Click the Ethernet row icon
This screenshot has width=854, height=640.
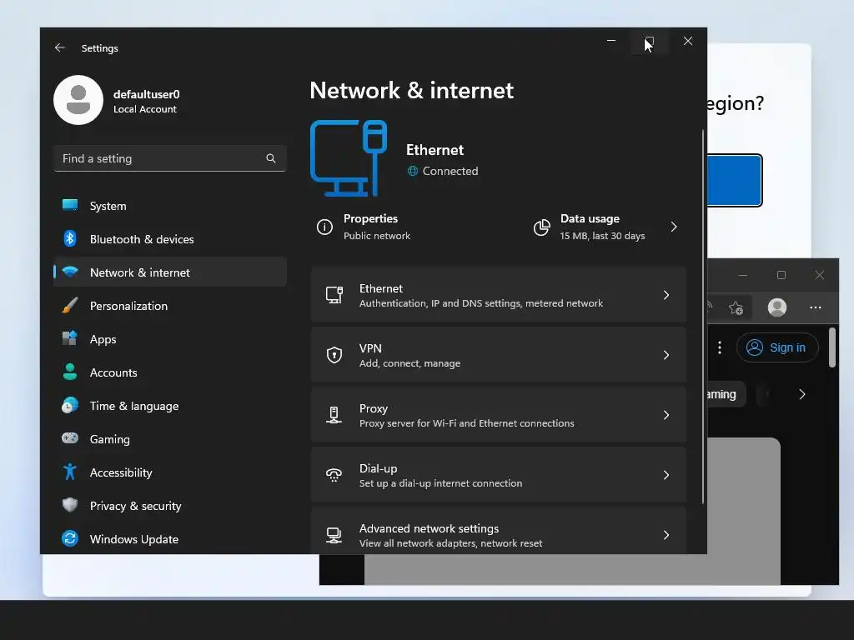[x=334, y=295]
